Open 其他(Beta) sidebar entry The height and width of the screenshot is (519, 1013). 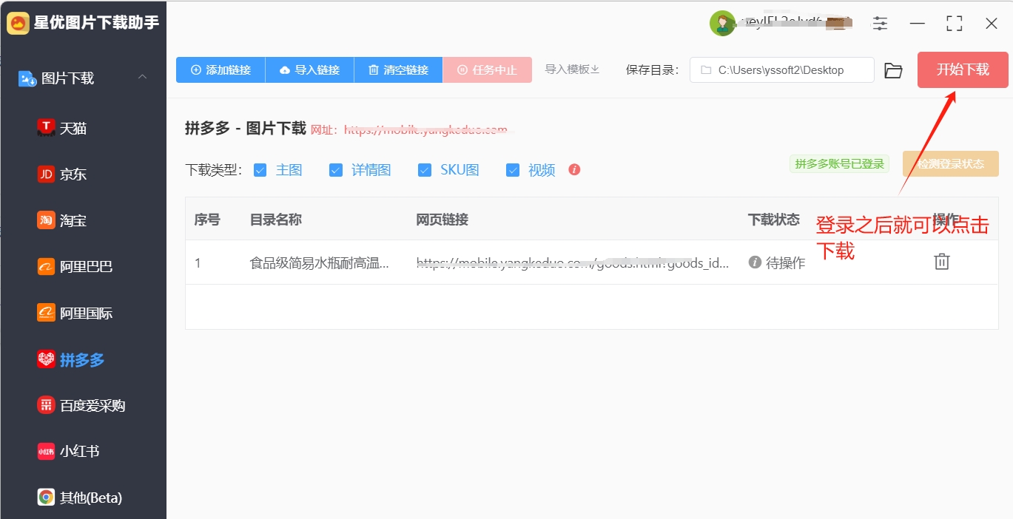click(80, 498)
